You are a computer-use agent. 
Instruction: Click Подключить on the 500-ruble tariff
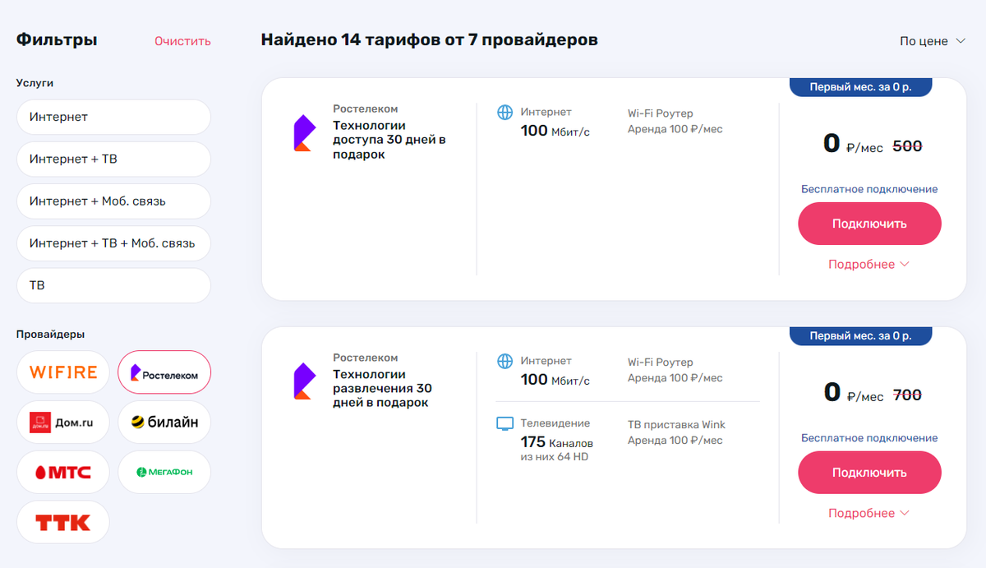pyautogui.click(x=869, y=223)
